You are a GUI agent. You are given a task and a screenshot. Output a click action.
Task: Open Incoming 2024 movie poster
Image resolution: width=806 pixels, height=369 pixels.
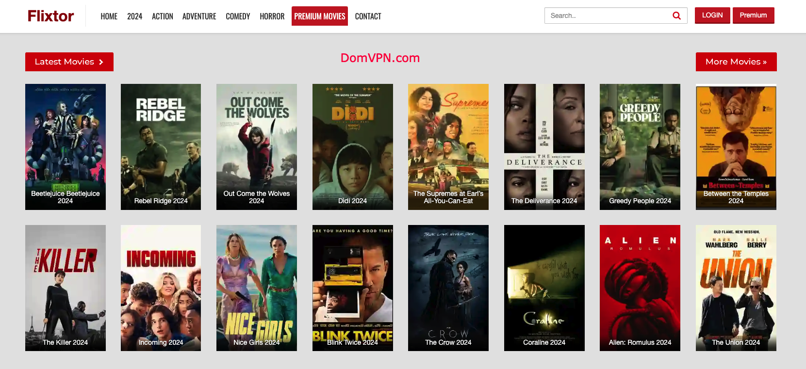[161, 288]
